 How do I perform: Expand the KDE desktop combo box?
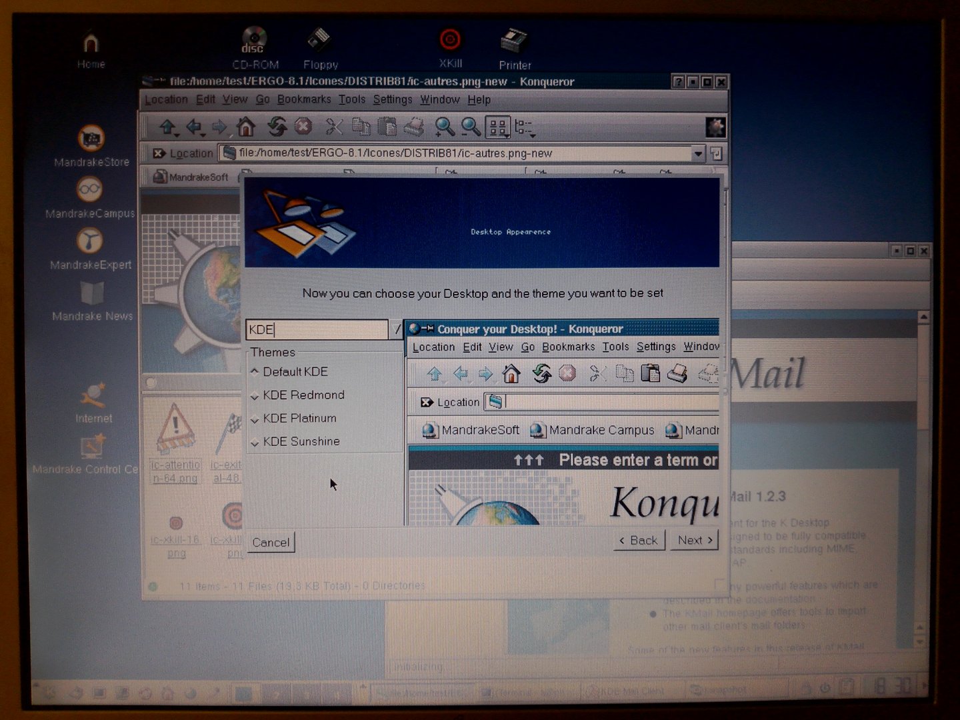pos(397,329)
